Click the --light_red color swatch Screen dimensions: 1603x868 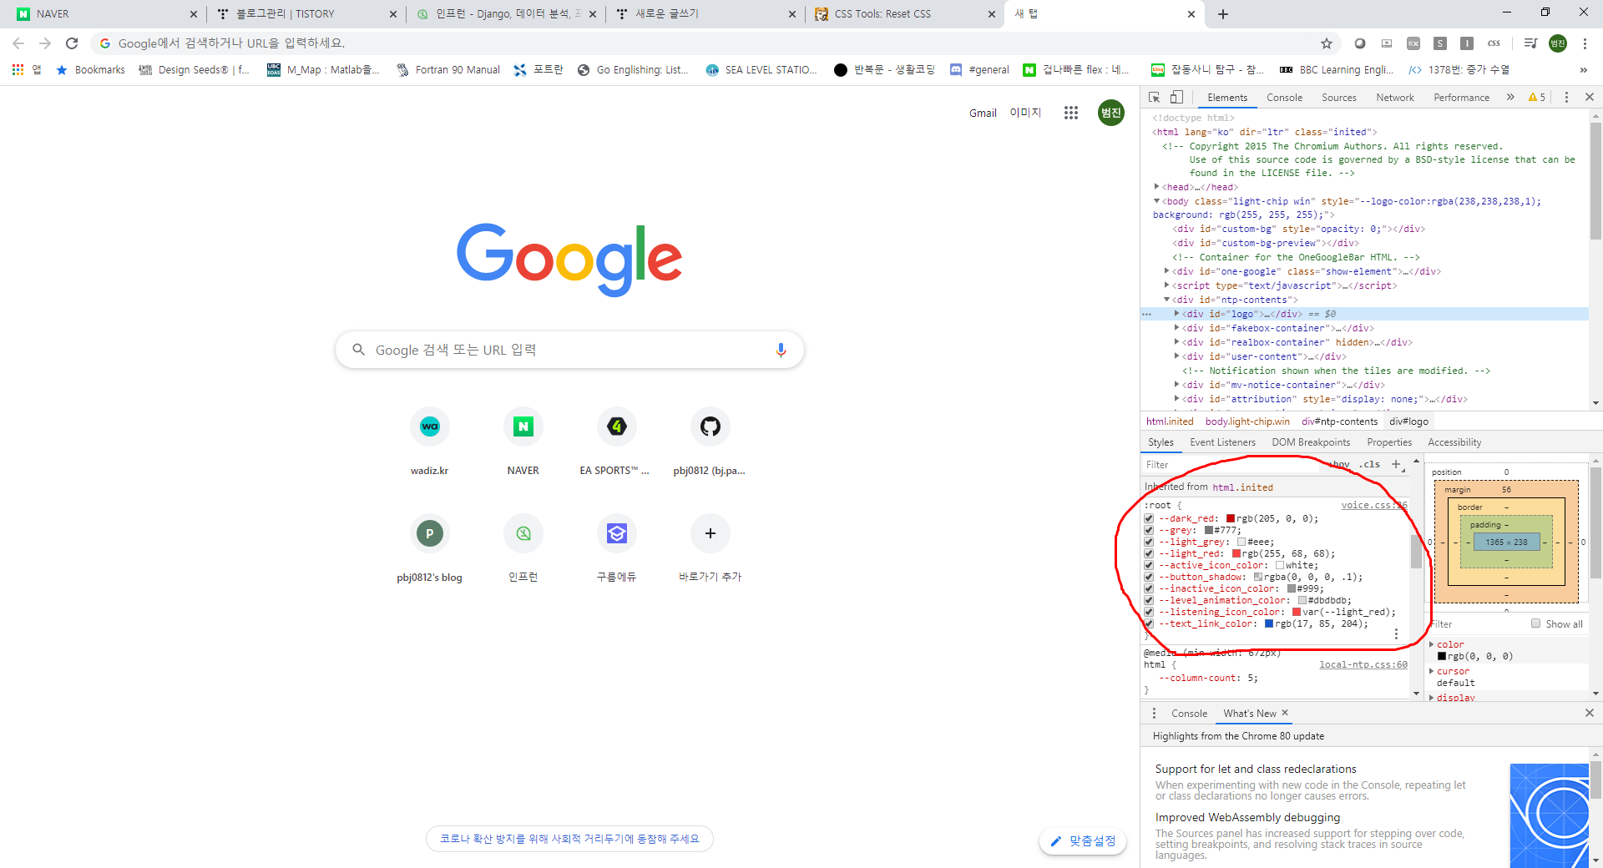(1236, 553)
